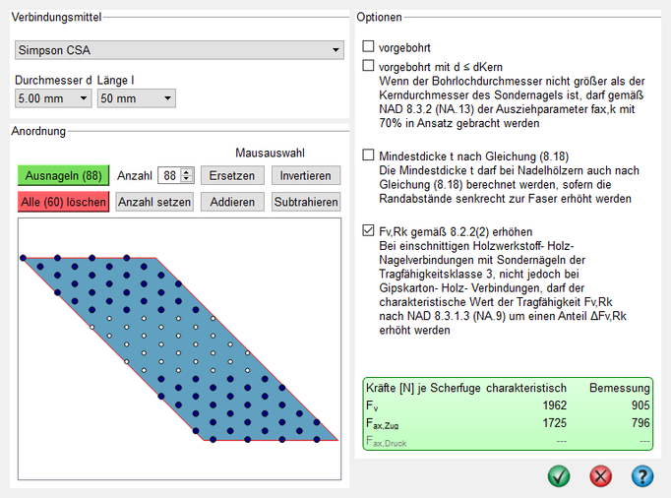Screen dimensions: 671x498
Task: Check 'Mindestdicke t nach Gleichung (8.18)'
Action: [x=369, y=155]
